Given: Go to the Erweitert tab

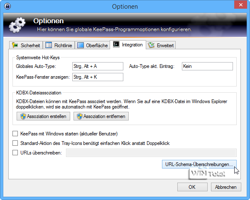Looking at the screenshot, I should pos(161,45).
